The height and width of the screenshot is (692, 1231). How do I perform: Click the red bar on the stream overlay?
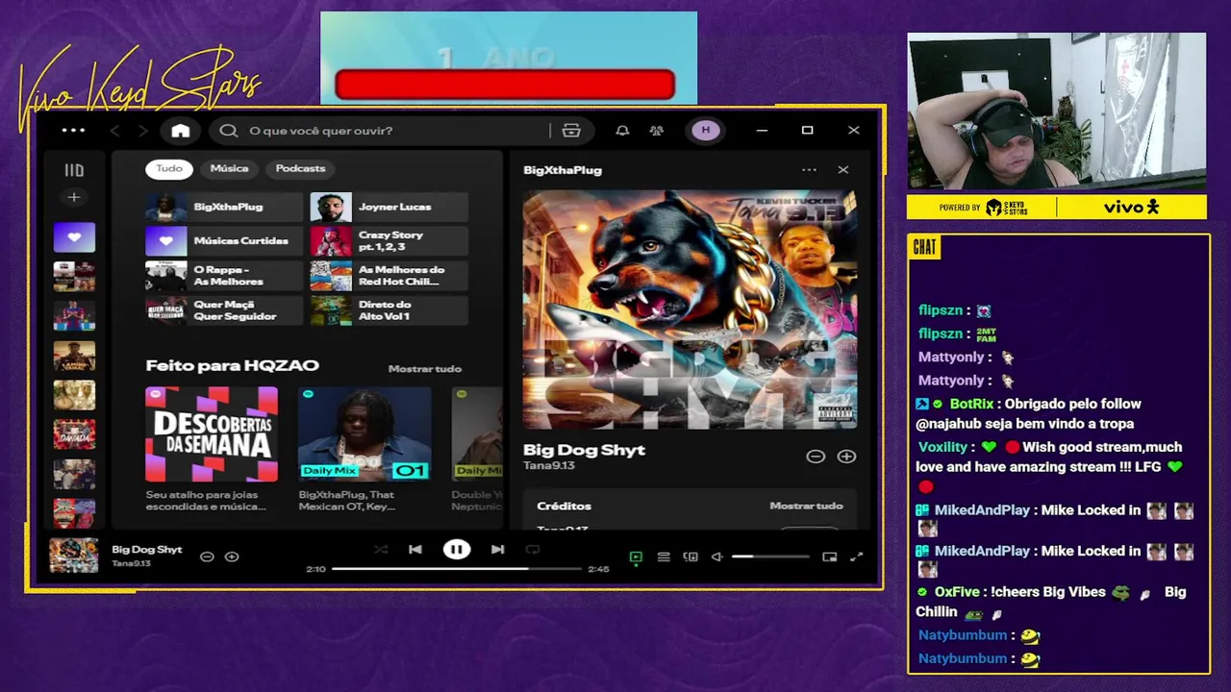click(x=505, y=85)
